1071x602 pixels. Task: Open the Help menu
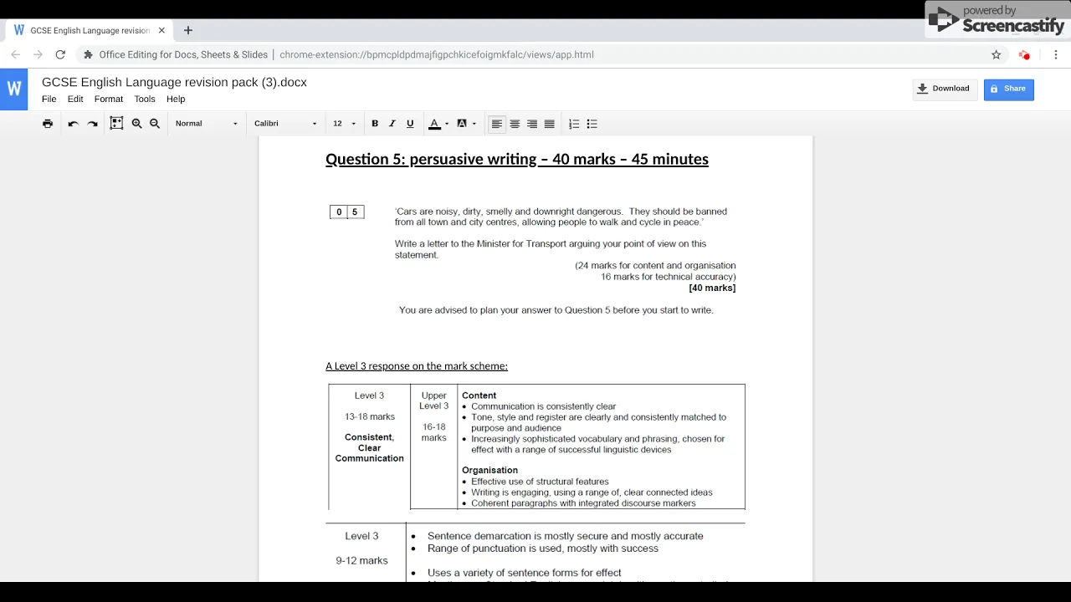click(x=176, y=99)
